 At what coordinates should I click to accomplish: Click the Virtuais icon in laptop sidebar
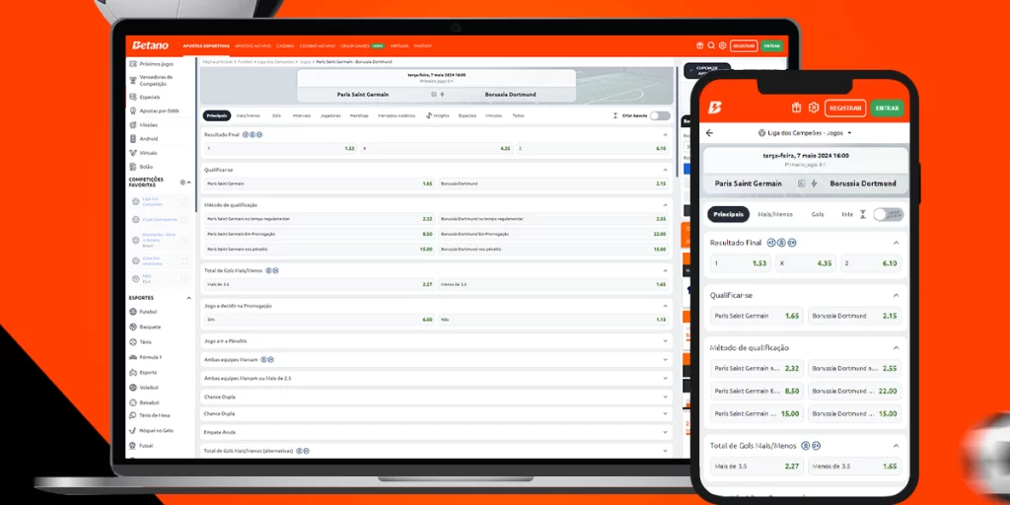133,153
